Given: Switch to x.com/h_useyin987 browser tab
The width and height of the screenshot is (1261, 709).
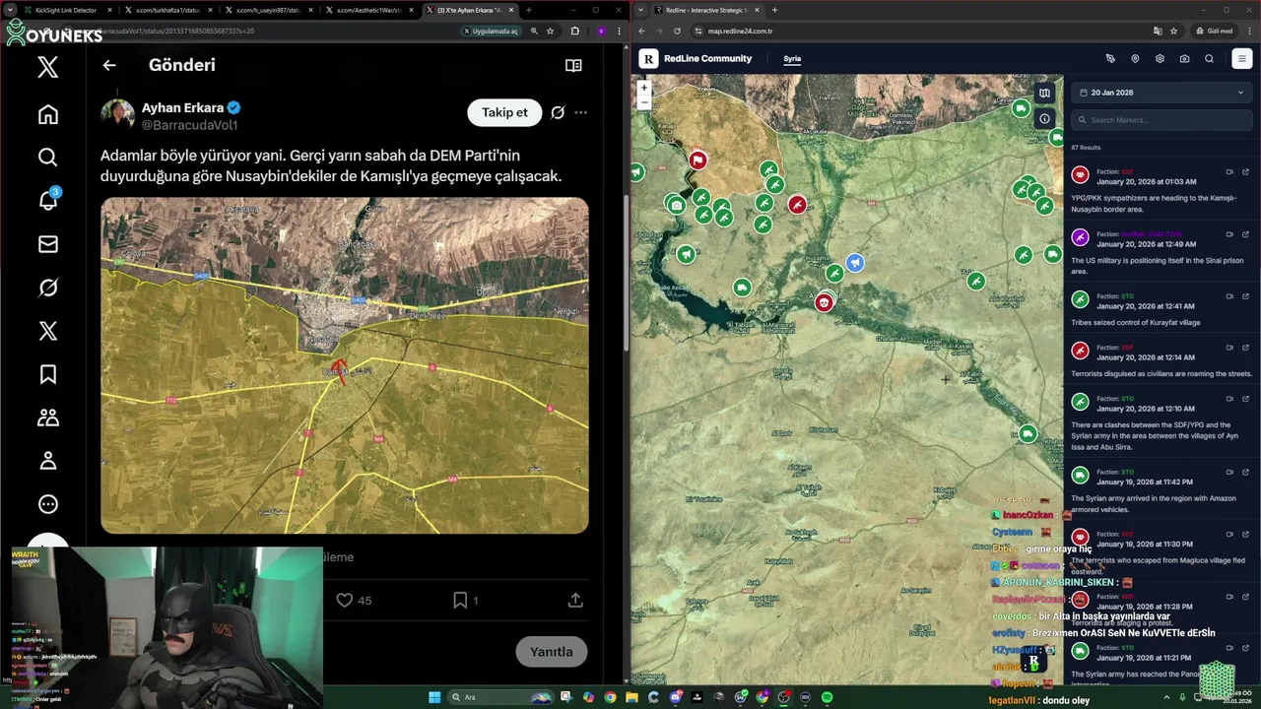Looking at the screenshot, I should click(x=266, y=10).
